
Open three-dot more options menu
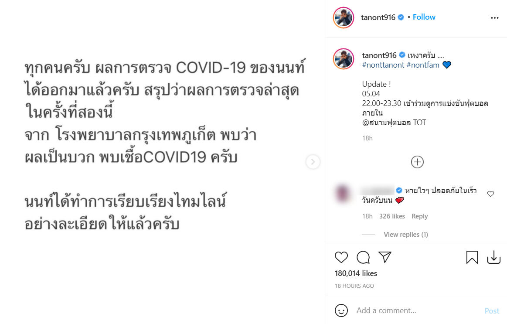495,18
